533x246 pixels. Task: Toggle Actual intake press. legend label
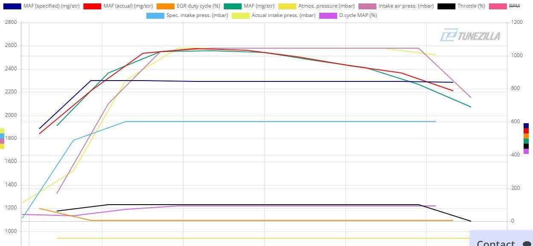click(284, 15)
